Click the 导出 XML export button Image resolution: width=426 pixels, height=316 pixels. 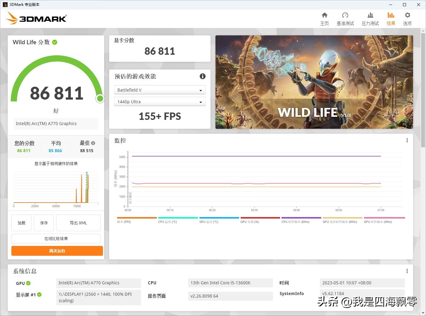tap(78, 223)
